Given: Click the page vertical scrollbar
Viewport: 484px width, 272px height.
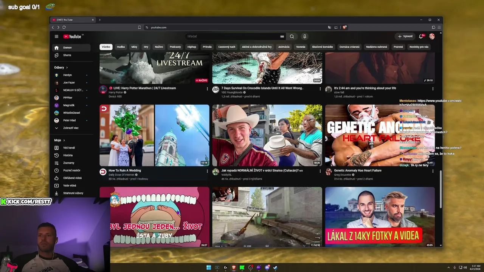Looking at the screenshot, I should pos(441,189).
